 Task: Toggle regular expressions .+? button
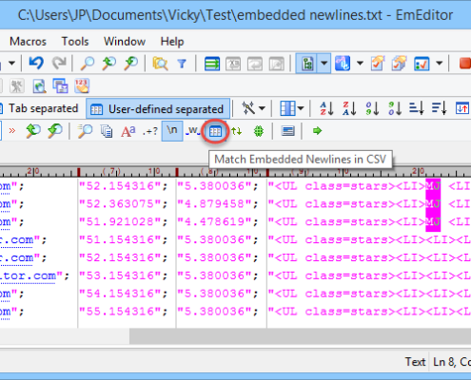[x=149, y=131]
